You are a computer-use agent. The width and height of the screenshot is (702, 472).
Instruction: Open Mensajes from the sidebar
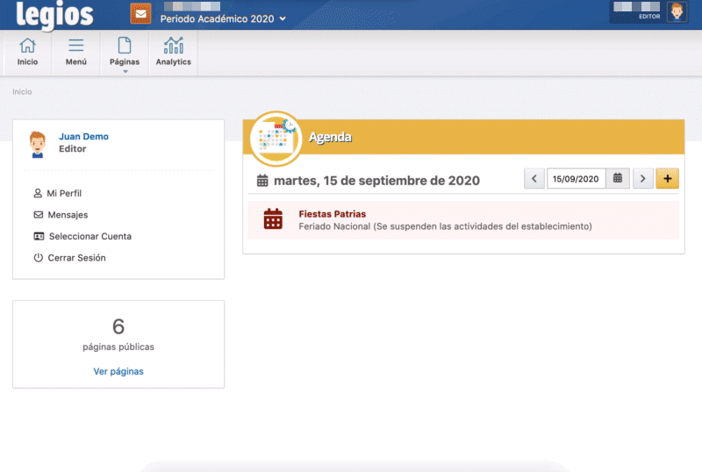point(61,215)
